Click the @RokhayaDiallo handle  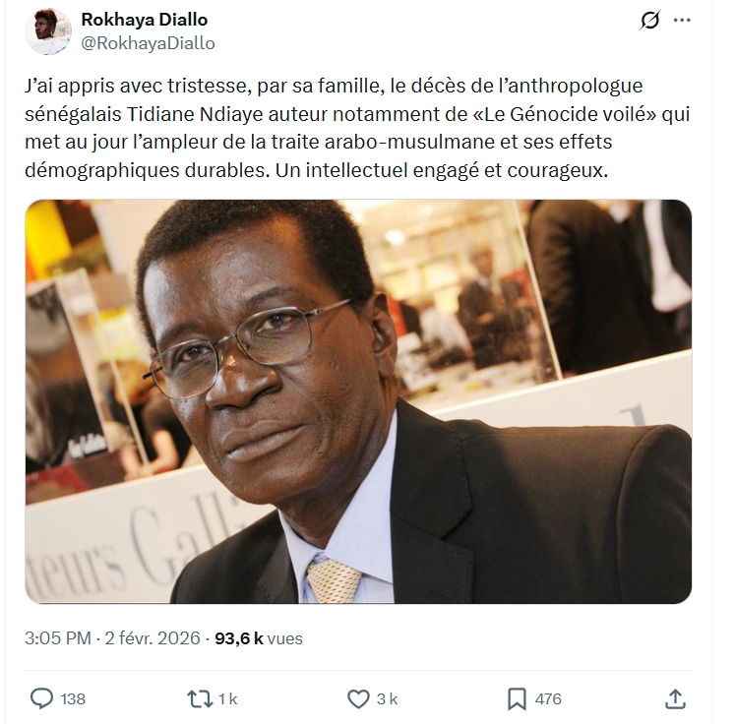[x=149, y=43]
